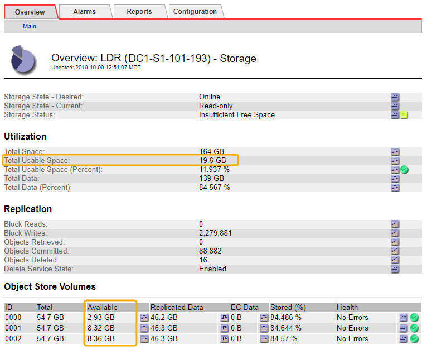Open the Objects Committed graph icon
The height and width of the screenshot is (349, 427).
point(395,251)
